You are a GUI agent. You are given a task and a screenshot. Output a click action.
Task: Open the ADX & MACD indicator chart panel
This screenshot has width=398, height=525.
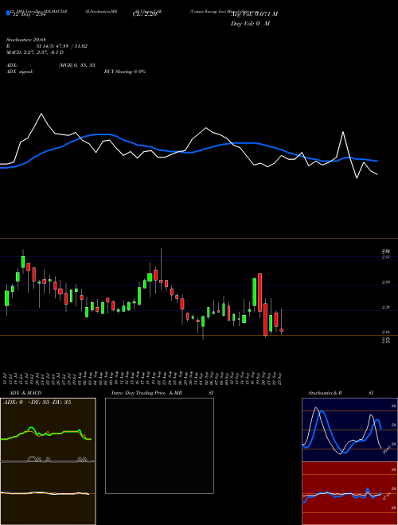coord(48,461)
